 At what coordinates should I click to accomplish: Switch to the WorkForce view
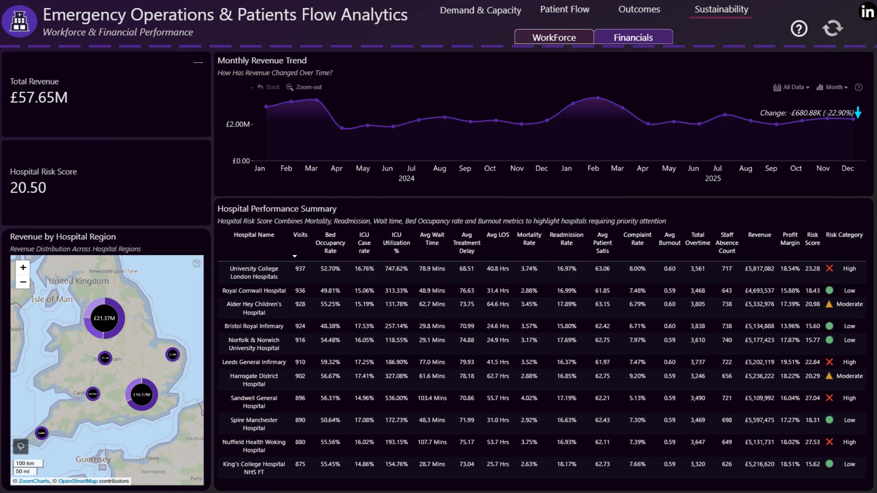554,37
